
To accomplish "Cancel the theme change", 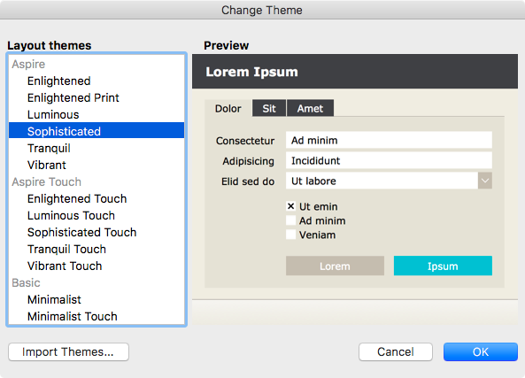I will [x=396, y=351].
